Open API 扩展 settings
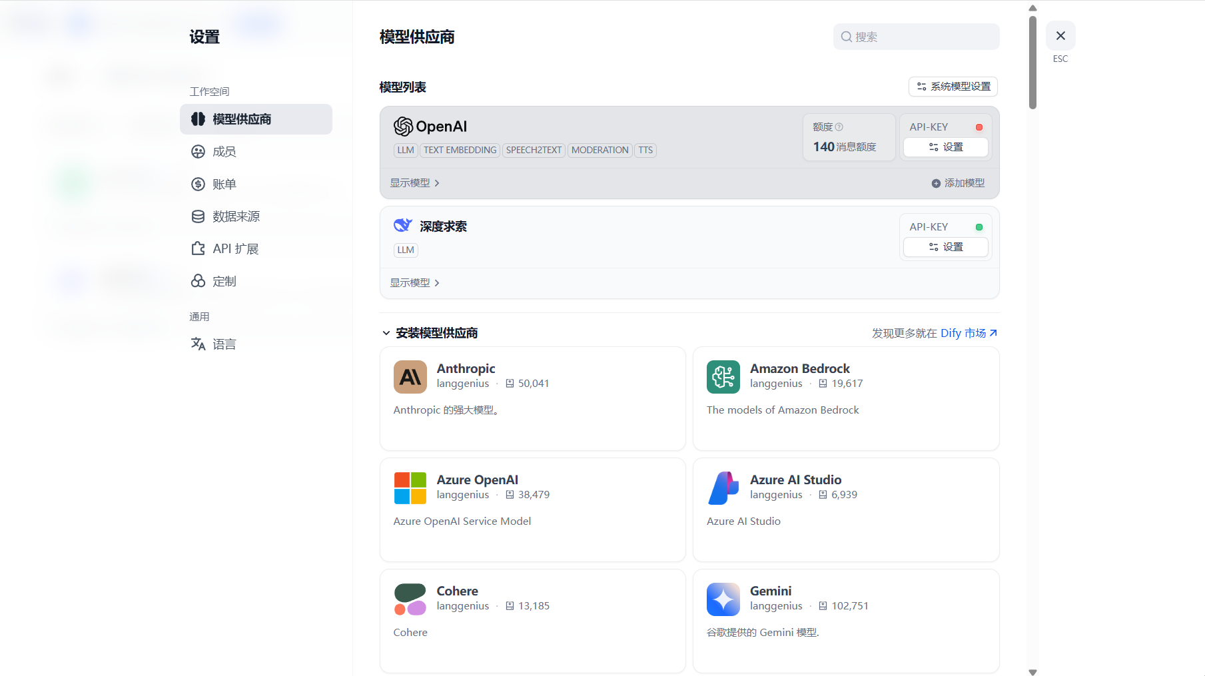 [256, 249]
